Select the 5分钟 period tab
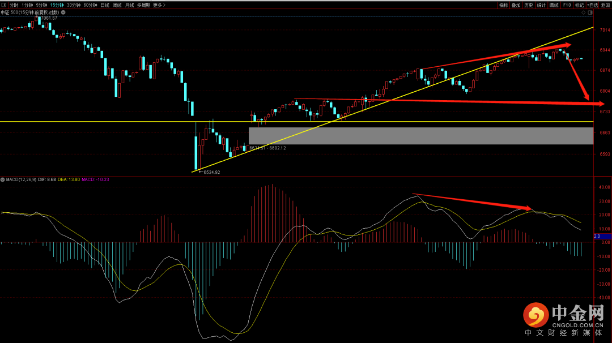The height and width of the screenshot is (343, 612). click(x=42, y=5)
